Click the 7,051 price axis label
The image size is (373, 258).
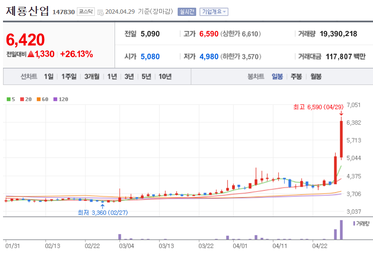point(354,105)
